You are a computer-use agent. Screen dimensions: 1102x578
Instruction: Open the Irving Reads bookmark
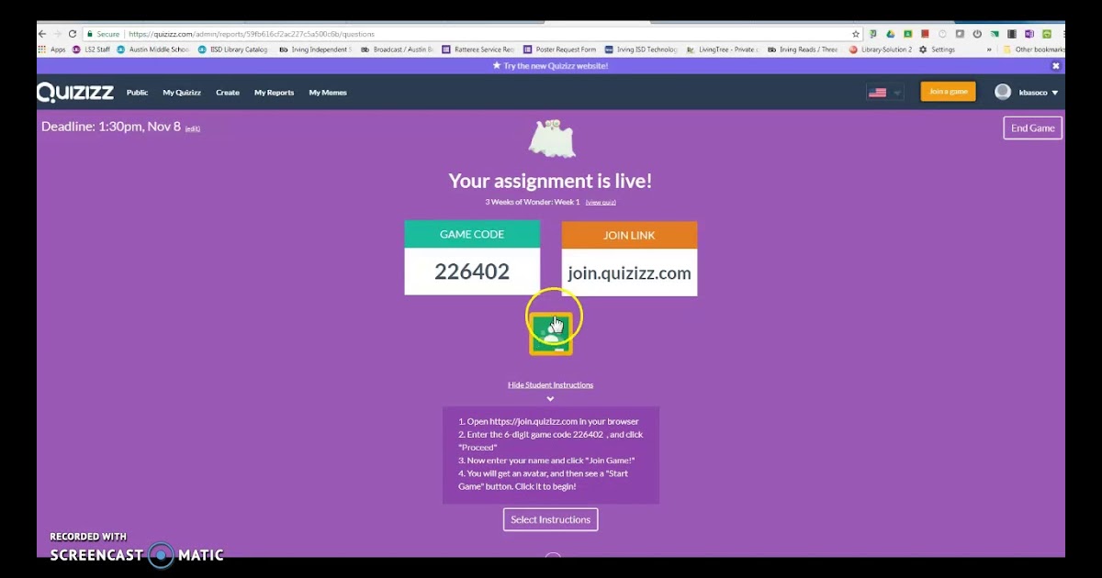pyautogui.click(x=804, y=50)
